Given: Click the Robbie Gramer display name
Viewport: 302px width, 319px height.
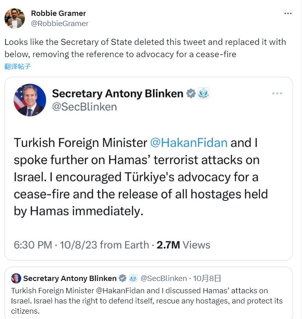Looking at the screenshot, I should pyautogui.click(x=58, y=13).
